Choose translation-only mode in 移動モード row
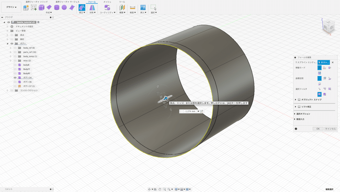Viewport: 340px width, 192px height. pyautogui.click(x=325, y=68)
